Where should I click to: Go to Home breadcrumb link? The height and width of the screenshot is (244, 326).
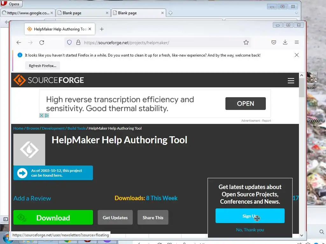click(18, 128)
